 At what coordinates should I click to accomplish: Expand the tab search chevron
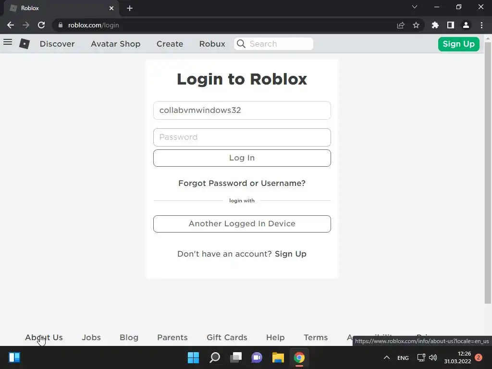[x=415, y=7]
